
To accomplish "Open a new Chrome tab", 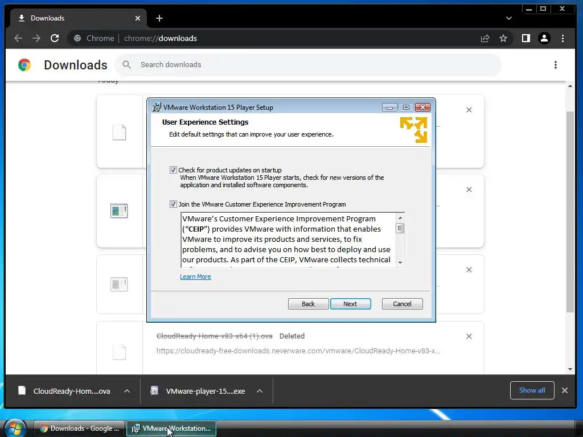I will pyautogui.click(x=159, y=18).
